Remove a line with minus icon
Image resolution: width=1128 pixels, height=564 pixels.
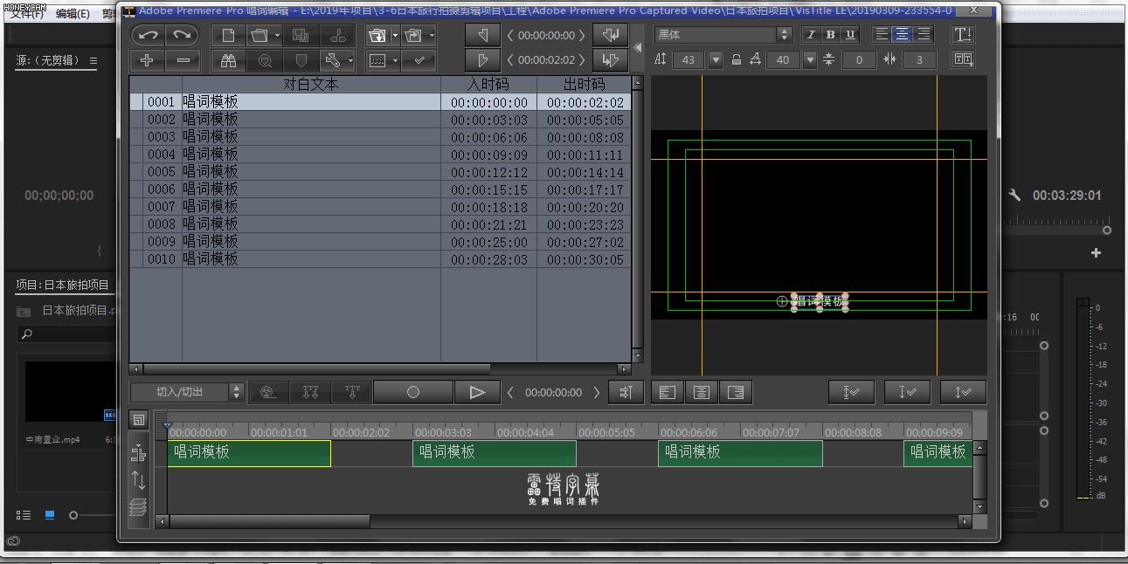point(183,60)
